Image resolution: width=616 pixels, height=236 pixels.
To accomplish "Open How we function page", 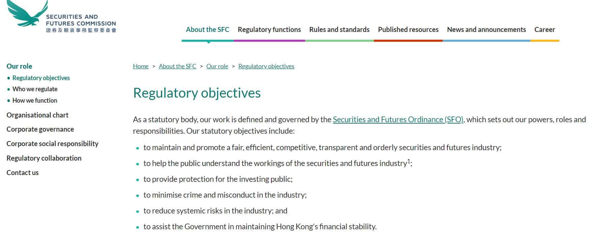I will click(x=35, y=100).
